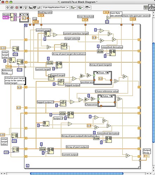Image resolution: width=155 pixels, height=175 pixels.
Task: Click the Error threshold label
Action: 85,16
